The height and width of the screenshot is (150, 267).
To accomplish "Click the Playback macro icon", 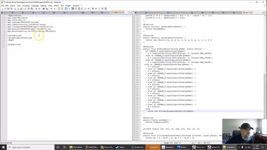I will tap(99, 8).
